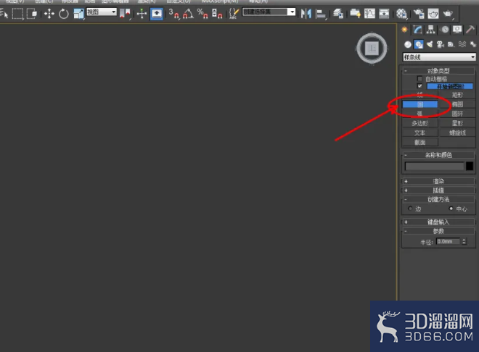Image resolution: width=479 pixels, height=352 pixels.
Task: Open the Schematic View icon
Action: coord(384,14)
